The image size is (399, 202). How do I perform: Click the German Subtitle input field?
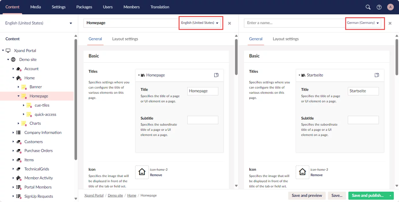[x=363, y=120]
